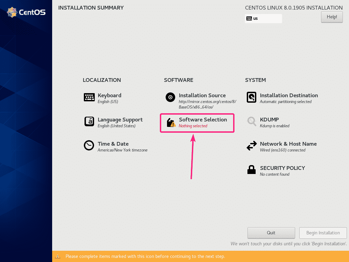Click the 'us' keyboard layout field

(x=263, y=18)
